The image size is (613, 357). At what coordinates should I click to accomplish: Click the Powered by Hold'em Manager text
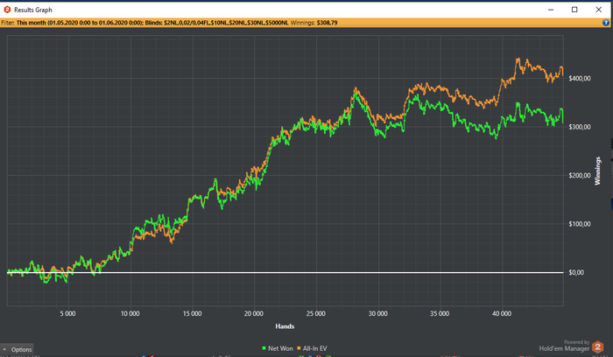564,346
